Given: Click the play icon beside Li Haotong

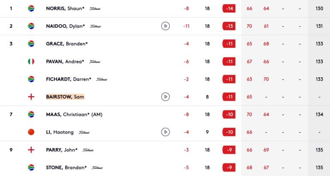Looking at the screenshot, I should (x=165, y=132).
